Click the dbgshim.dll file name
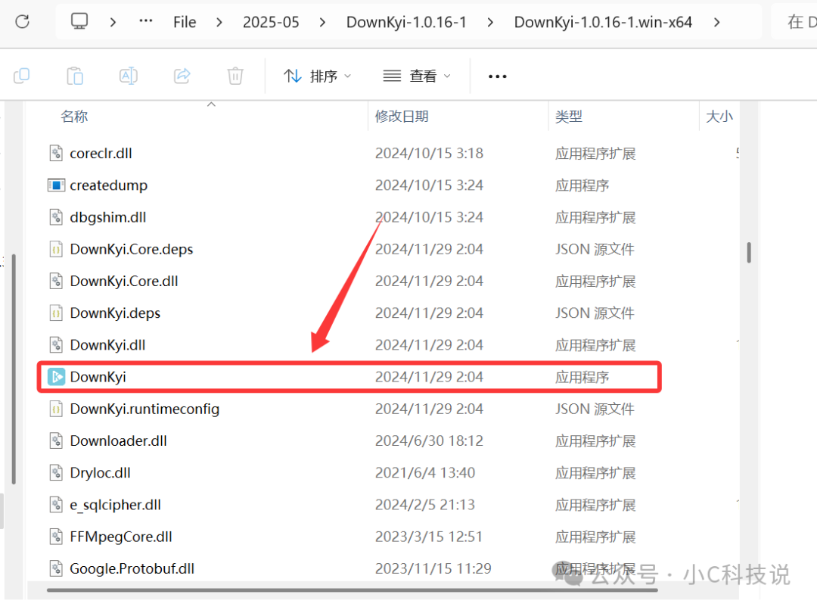 point(108,217)
